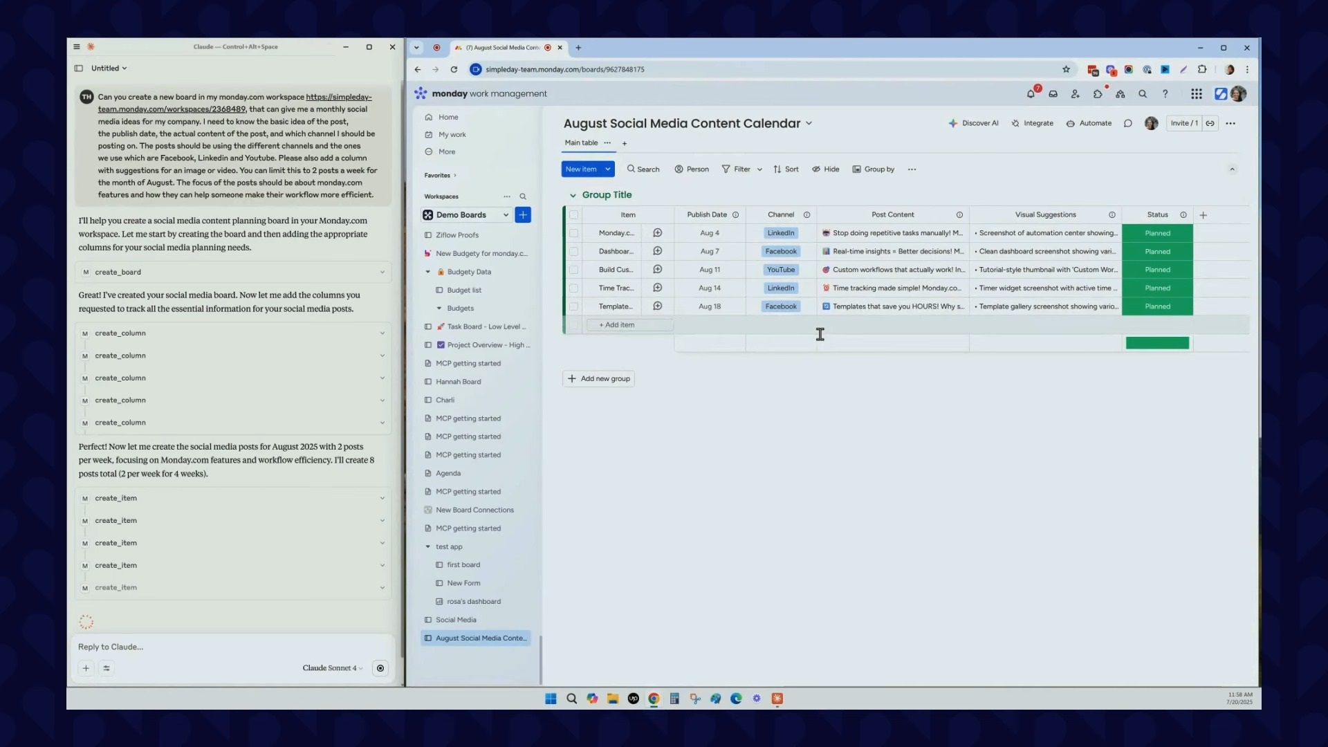Bookmark the page with the star icon
The height and width of the screenshot is (747, 1328).
point(1066,69)
